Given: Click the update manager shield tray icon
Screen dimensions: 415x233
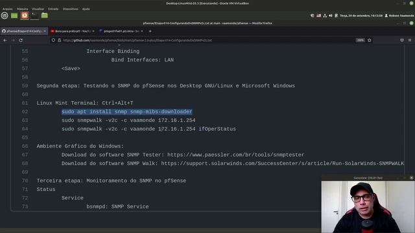Looking at the screenshot, I should 313,16.
